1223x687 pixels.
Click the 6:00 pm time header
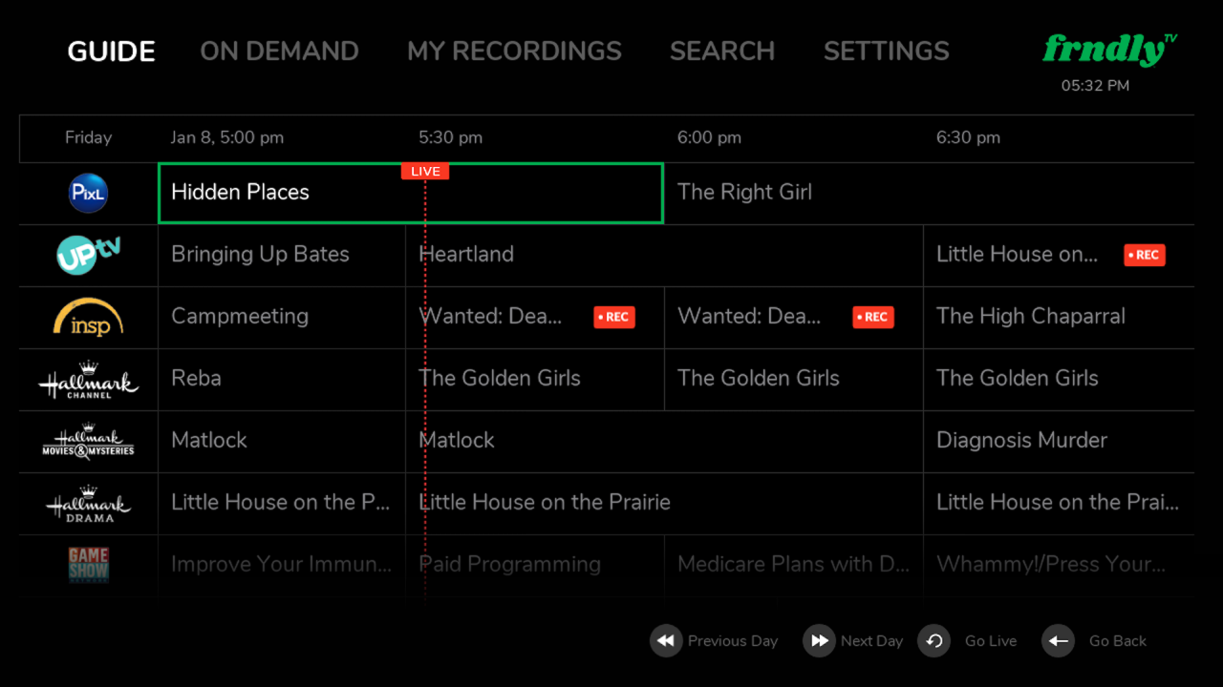[709, 138]
